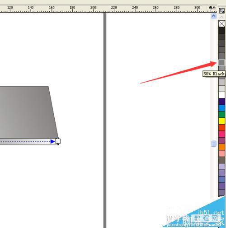Click the vertical scrollbar up arrow

[213, 16]
